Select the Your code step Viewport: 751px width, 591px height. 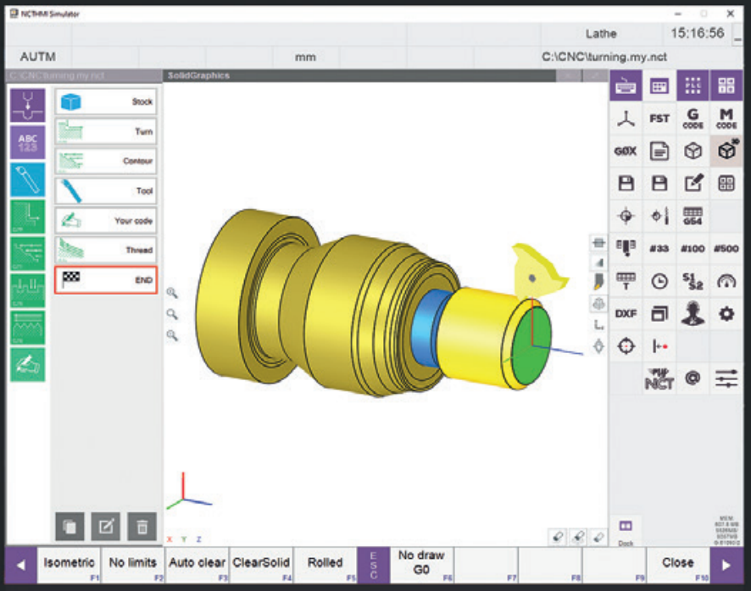(106, 220)
